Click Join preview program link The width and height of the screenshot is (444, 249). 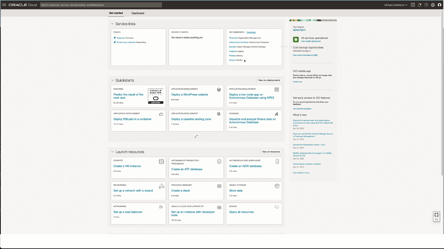[x=302, y=109]
